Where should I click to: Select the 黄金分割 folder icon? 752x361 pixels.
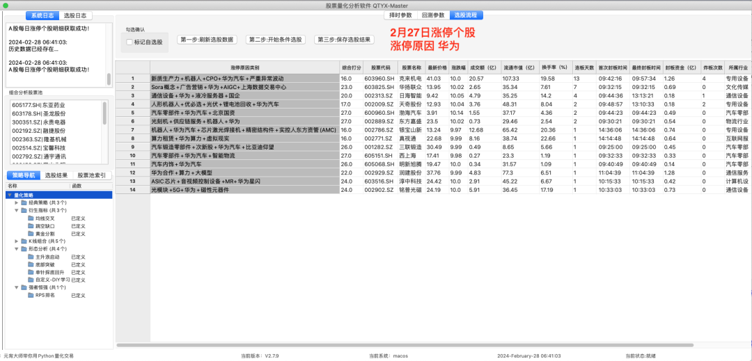(x=31, y=234)
